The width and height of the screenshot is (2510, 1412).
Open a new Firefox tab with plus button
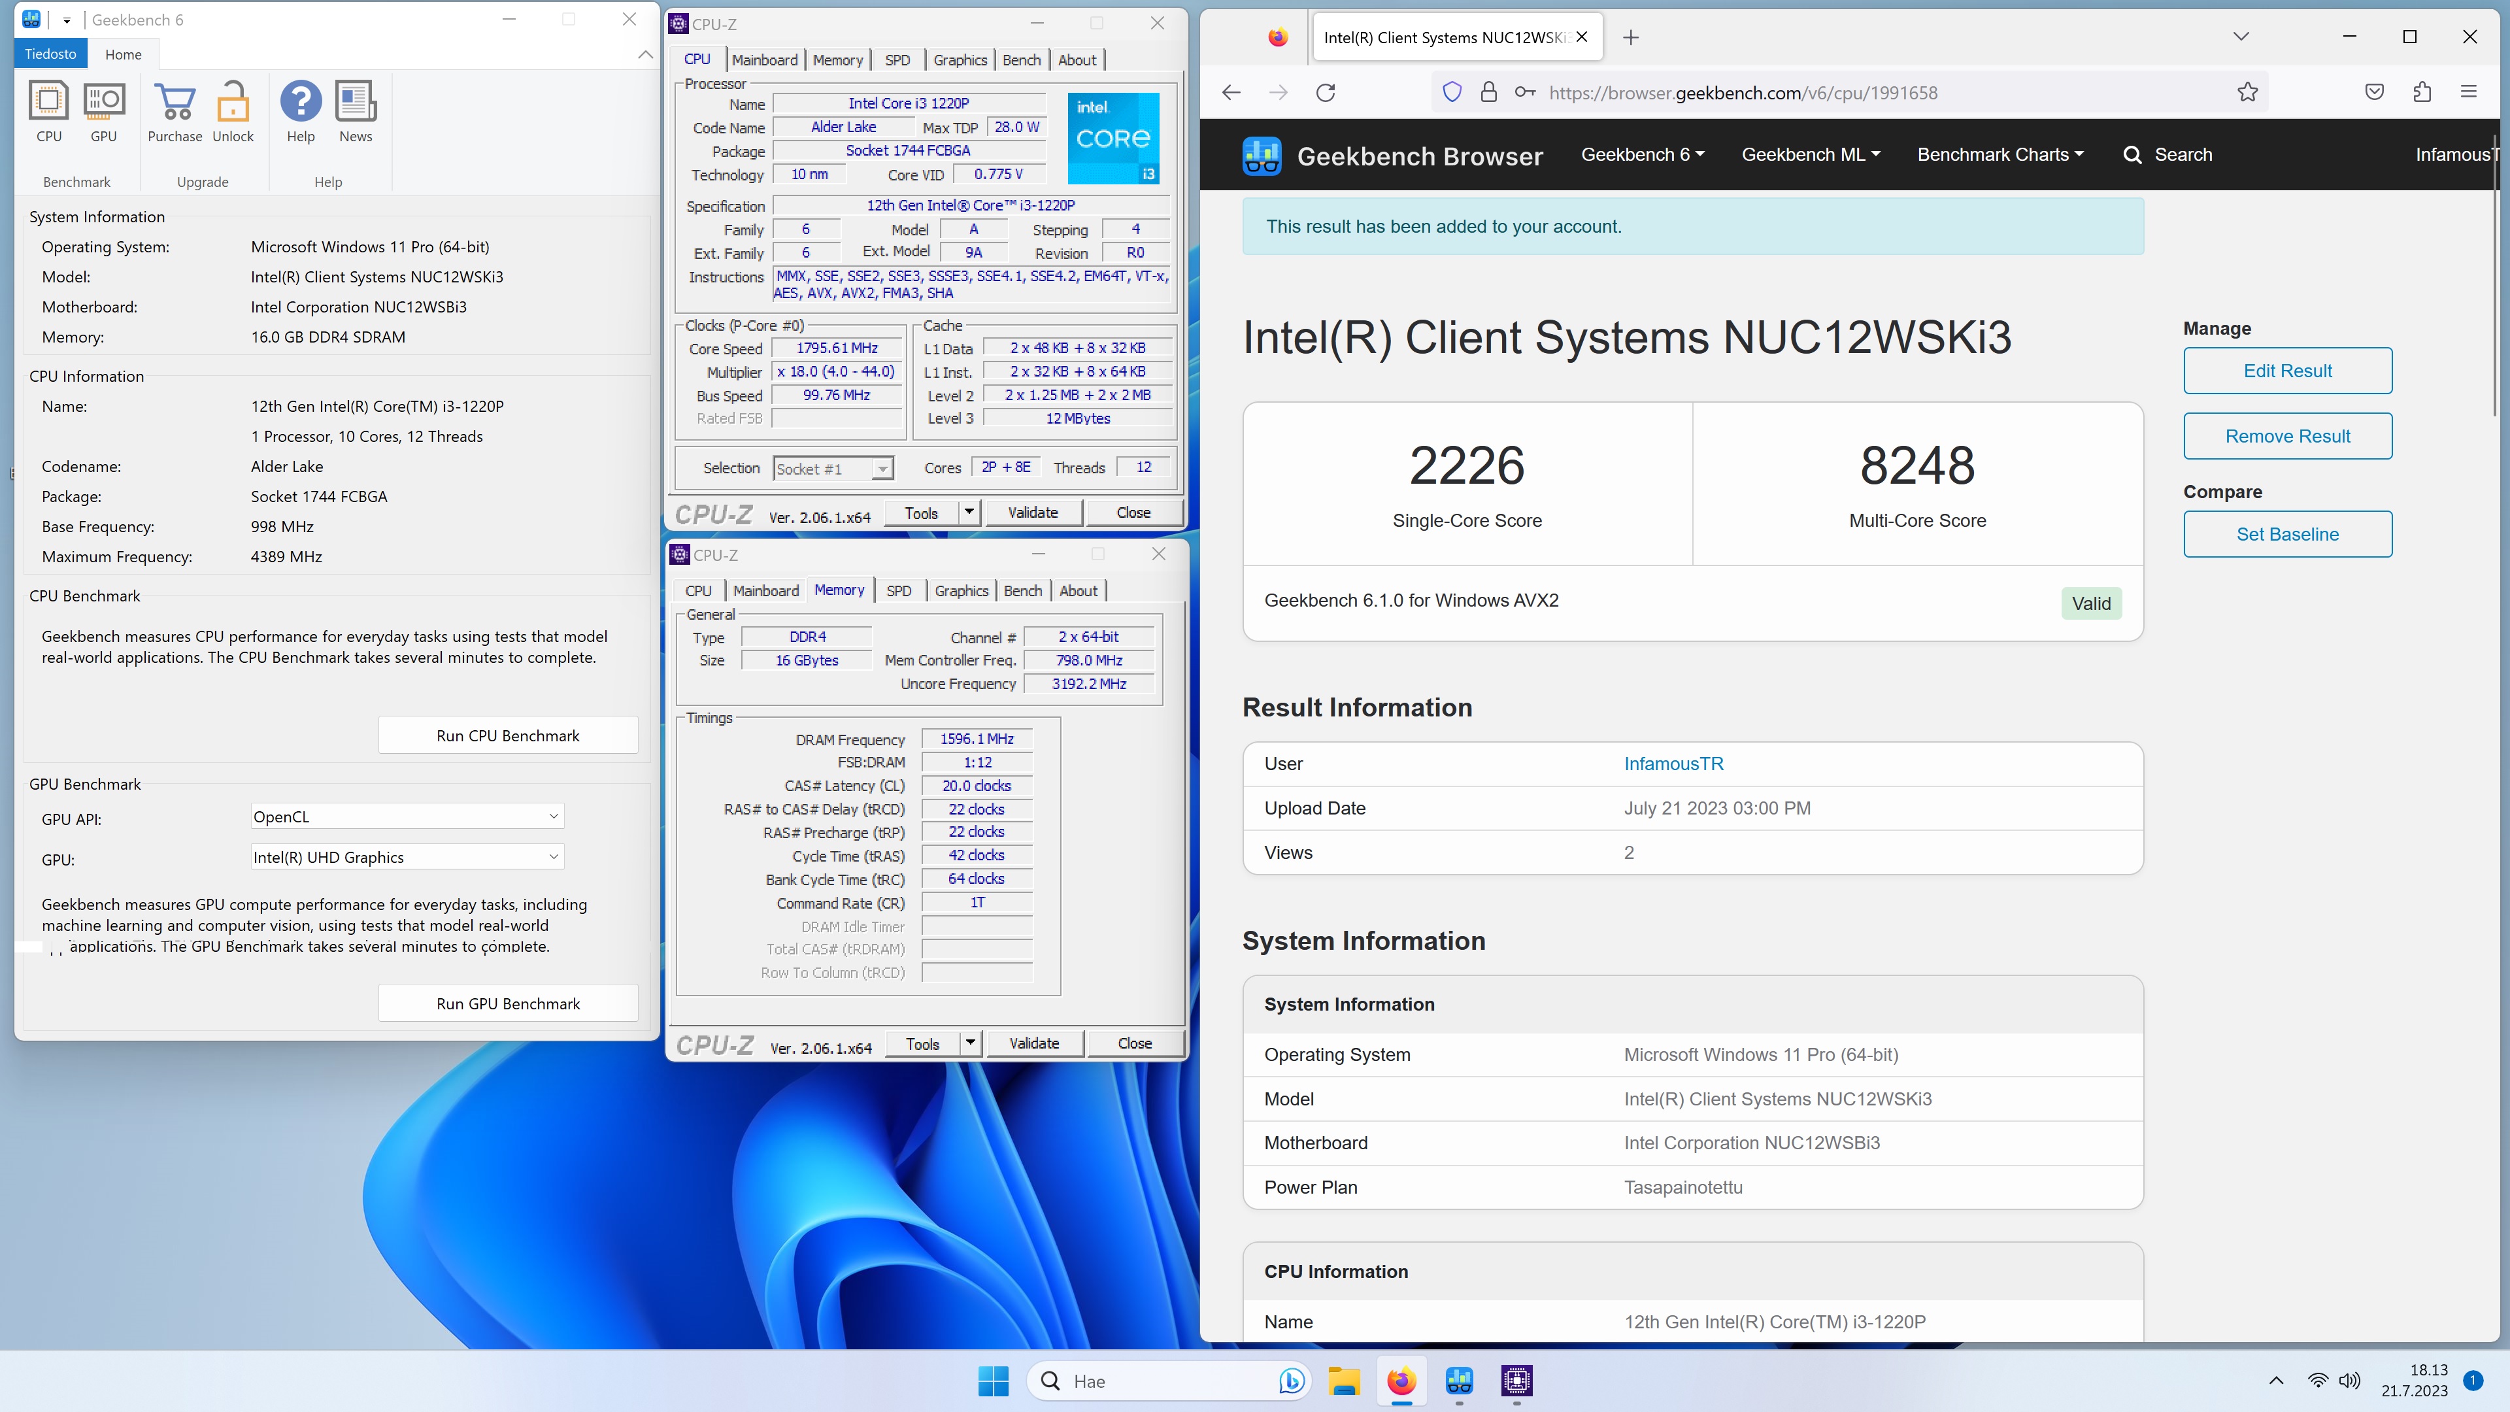pos(1631,37)
